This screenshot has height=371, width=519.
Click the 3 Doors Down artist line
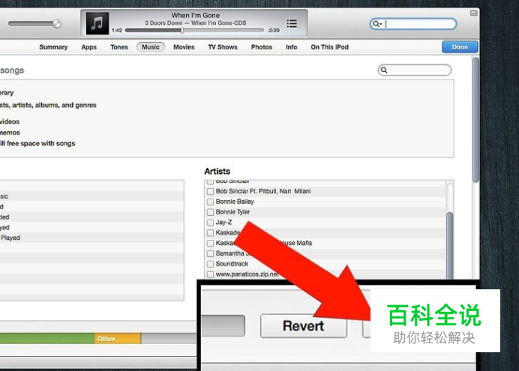tap(195, 22)
